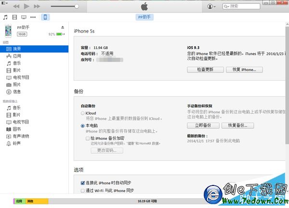Click the volume slider knob

click(77, 6)
